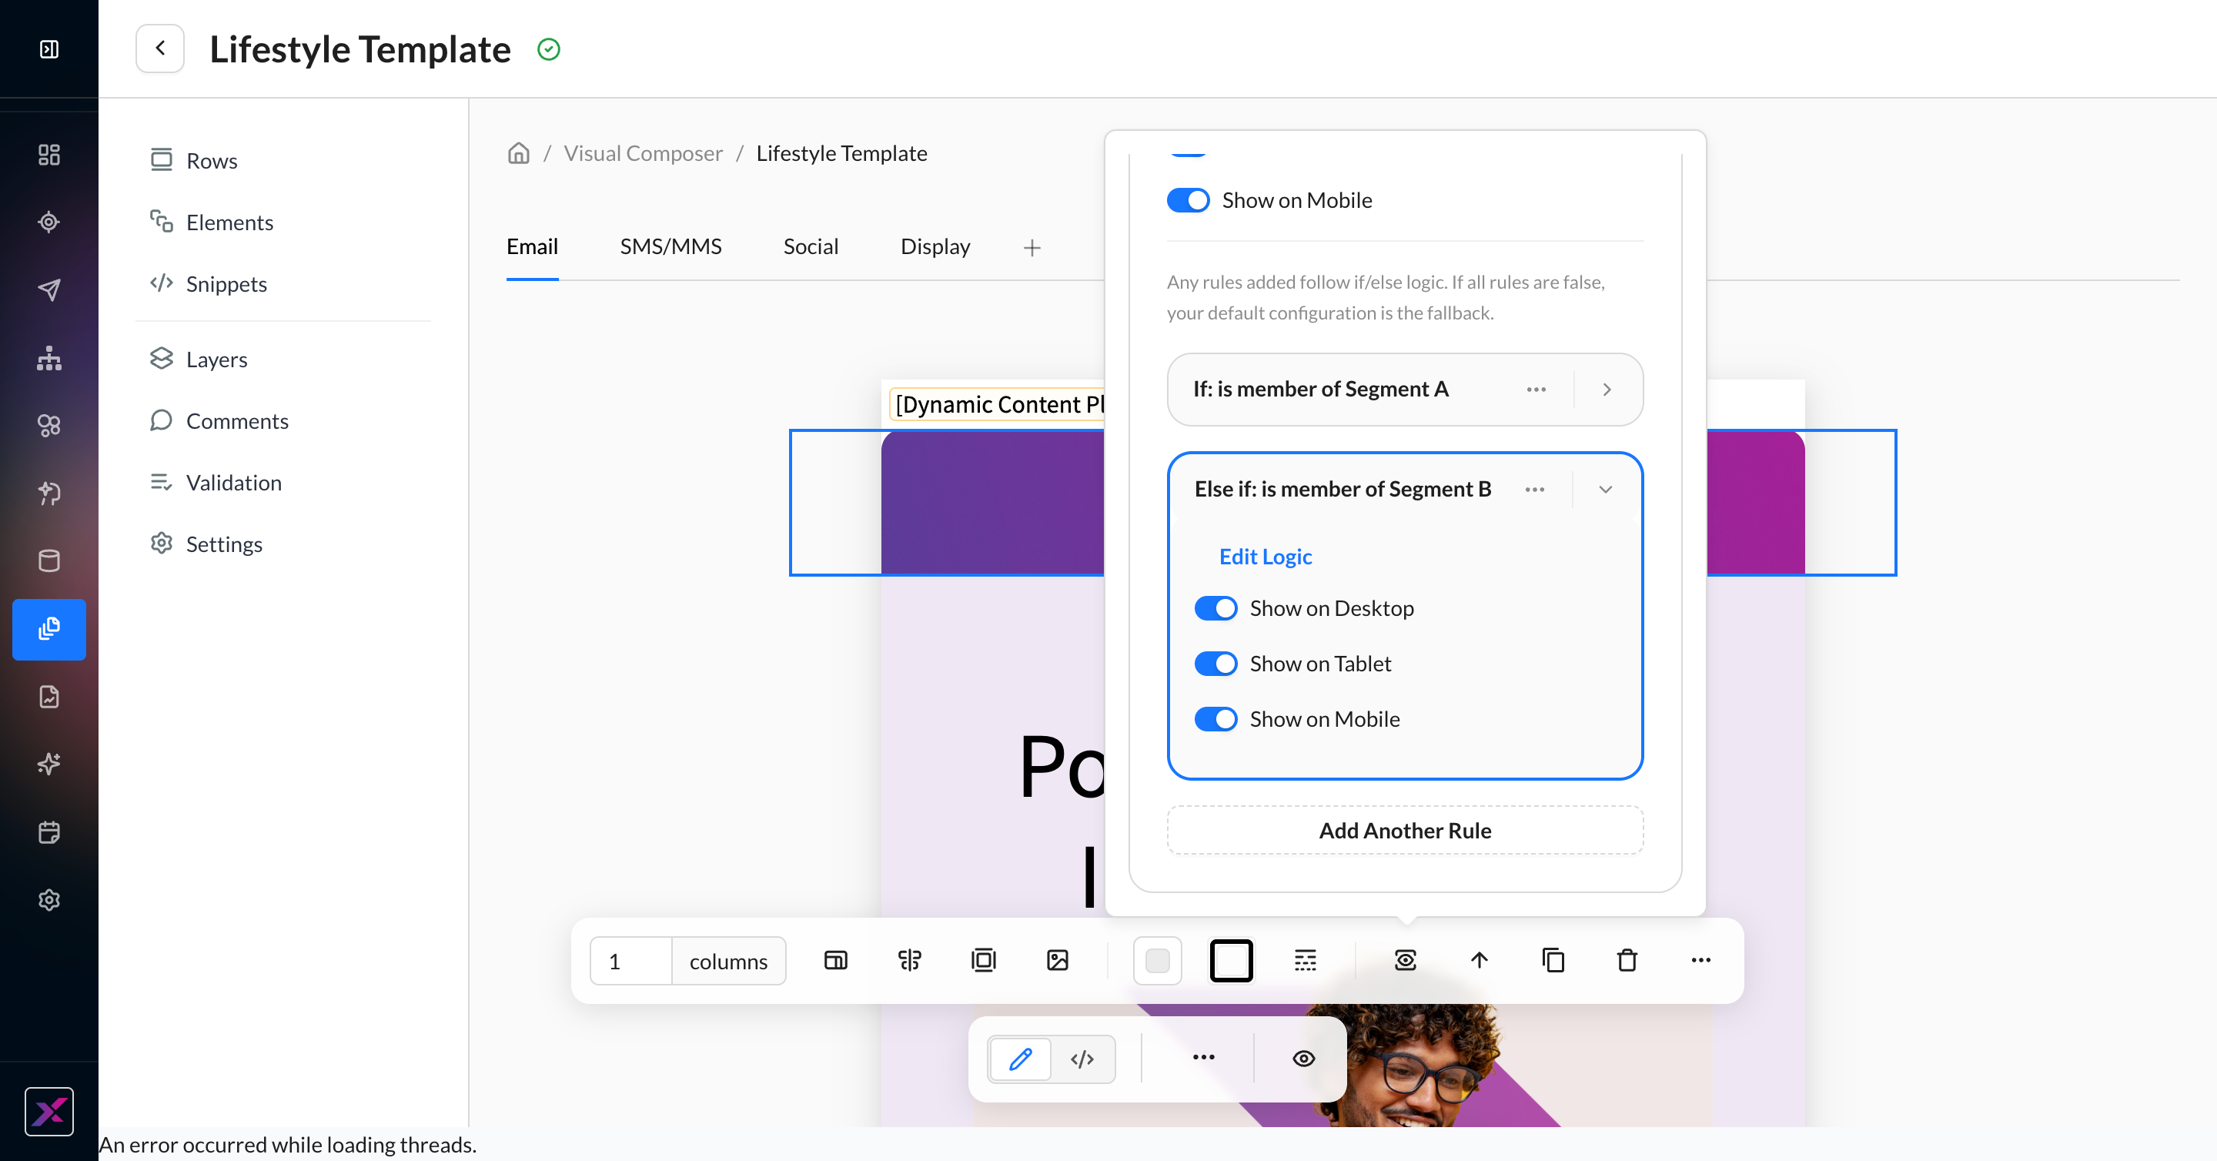Image resolution: width=2217 pixels, height=1161 pixels.
Task: Open the ellipsis menu in bottom edit toolbar
Action: (x=1204, y=1058)
